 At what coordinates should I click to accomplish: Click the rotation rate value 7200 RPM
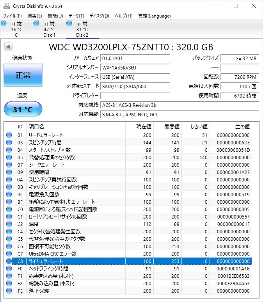[240, 77]
